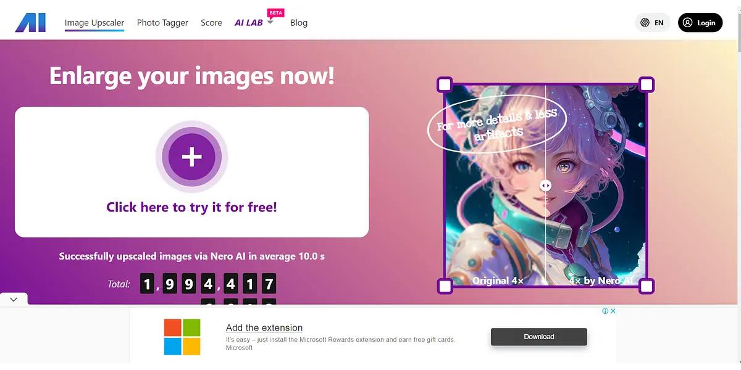Click the Login button
Screen dimensions: 741x370
(x=700, y=23)
